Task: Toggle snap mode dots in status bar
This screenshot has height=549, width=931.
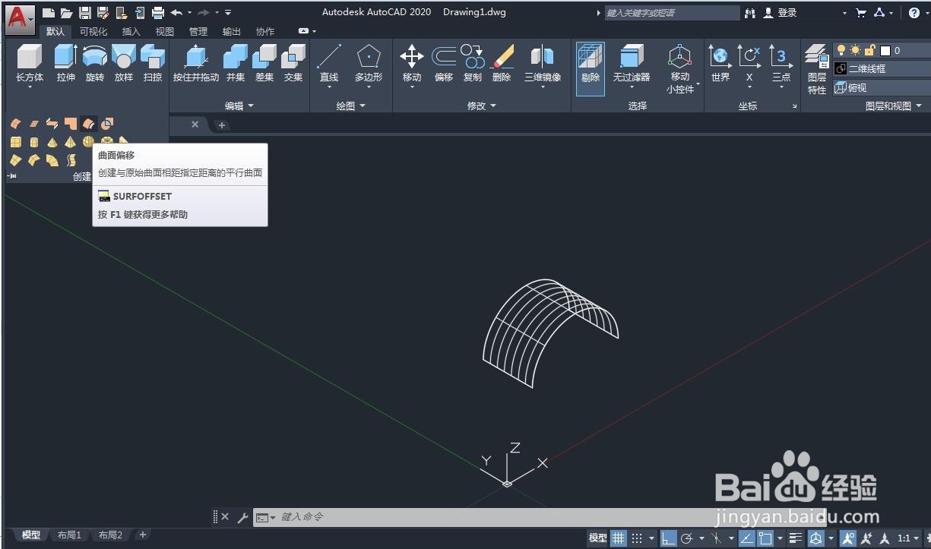Action: point(638,538)
